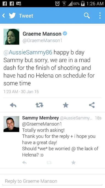Retweet Graeme Manson's tweet

point(39,105)
